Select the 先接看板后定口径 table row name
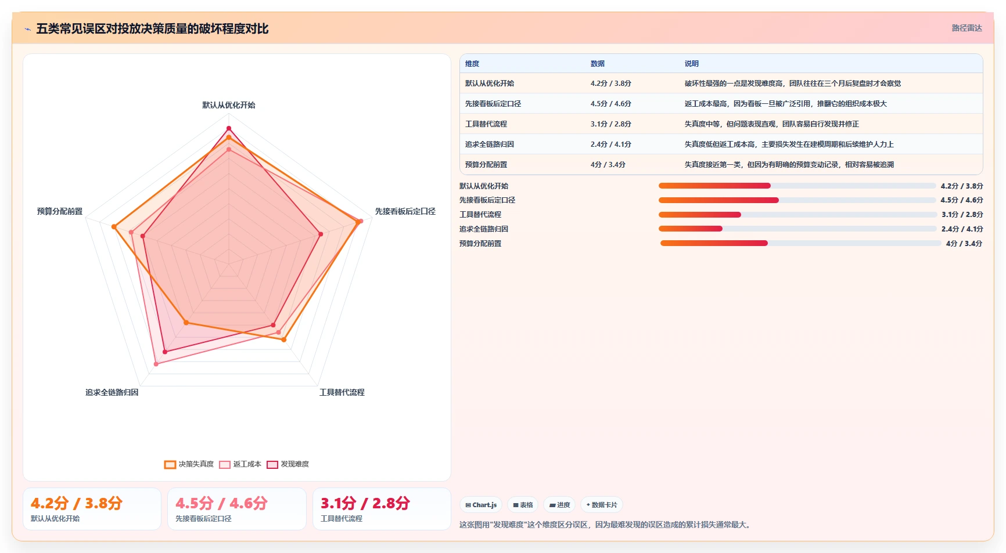This screenshot has height=553, width=1006. pos(493,104)
